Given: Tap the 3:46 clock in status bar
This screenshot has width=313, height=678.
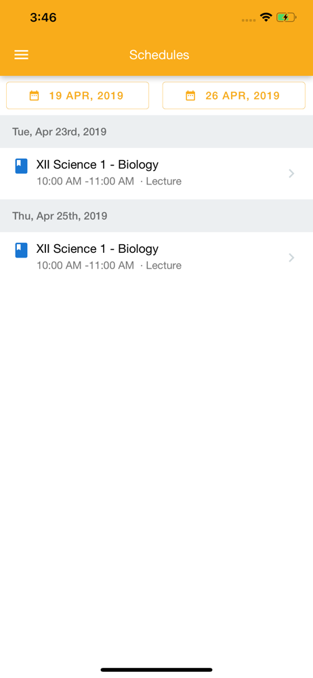Looking at the screenshot, I should pyautogui.click(x=43, y=18).
